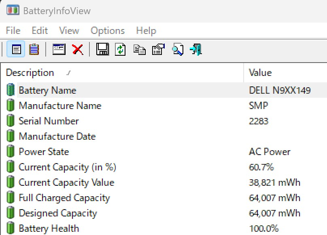
Task: Open the File menu
Action: pyautogui.click(x=13, y=31)
